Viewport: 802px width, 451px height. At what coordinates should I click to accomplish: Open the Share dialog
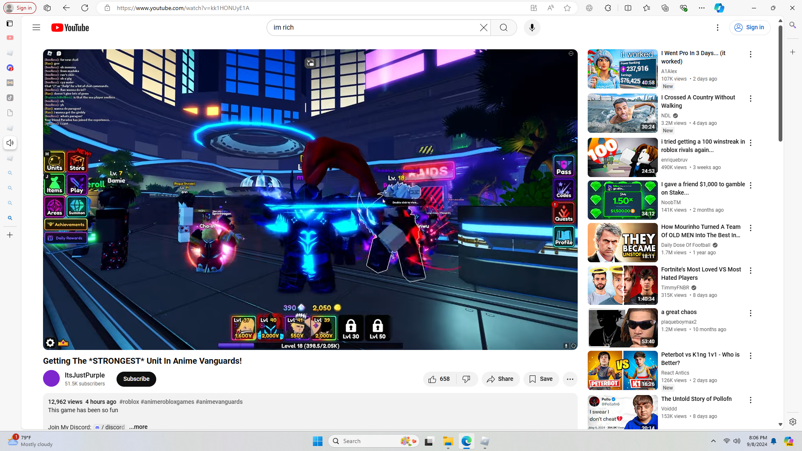click(x=500, y=379)
